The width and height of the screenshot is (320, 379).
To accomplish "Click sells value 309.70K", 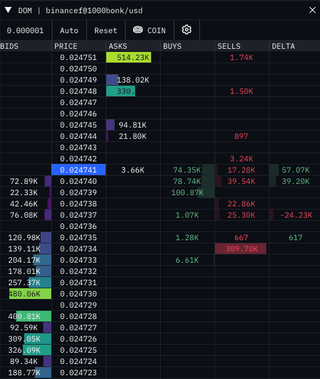I will 241,249.
